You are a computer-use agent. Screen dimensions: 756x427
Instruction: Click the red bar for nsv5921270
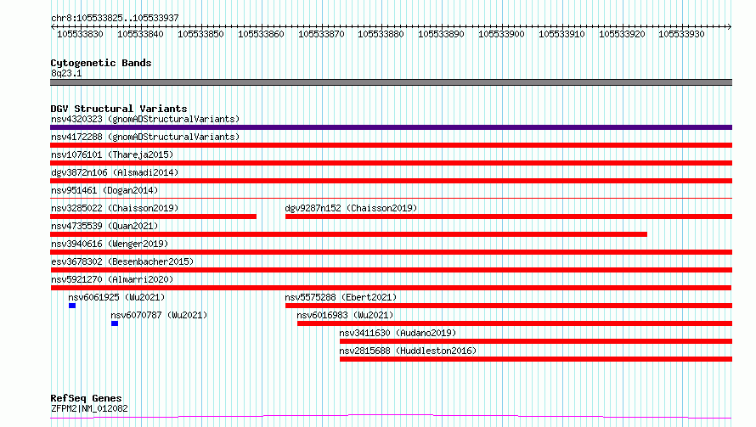click(391, 288)
